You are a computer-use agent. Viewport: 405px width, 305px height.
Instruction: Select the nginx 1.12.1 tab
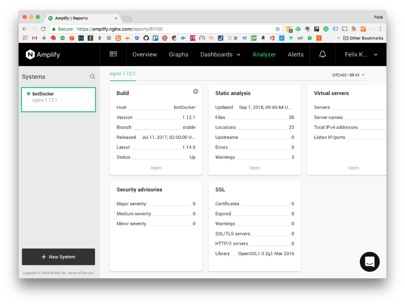click(x=122, y=73)
